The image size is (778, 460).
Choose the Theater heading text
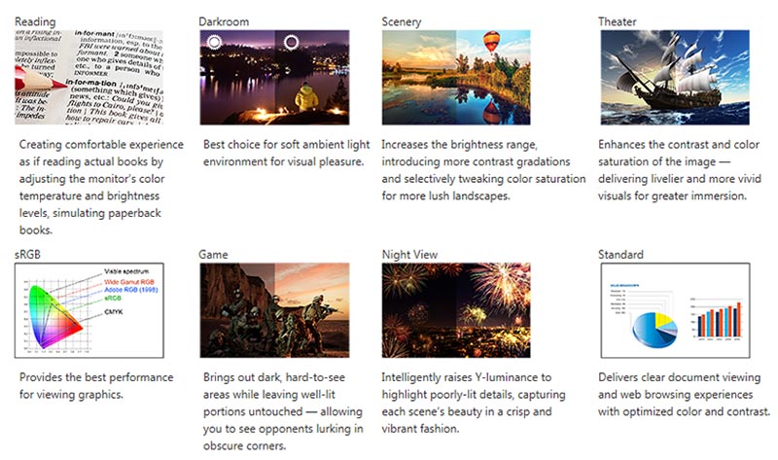[620, 20]
